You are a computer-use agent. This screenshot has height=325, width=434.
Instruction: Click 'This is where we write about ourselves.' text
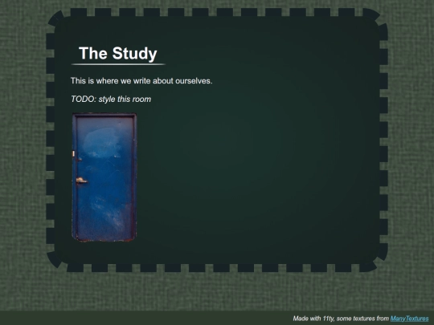[x=141, y=81]
